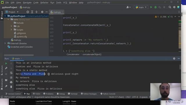Open the Project view selector dropdown
186x105 pixels.
coord(12,12)
